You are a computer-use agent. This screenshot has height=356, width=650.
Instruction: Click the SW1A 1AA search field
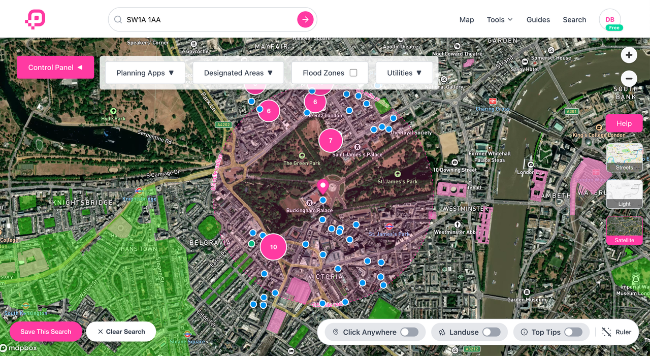pos(213,20)
